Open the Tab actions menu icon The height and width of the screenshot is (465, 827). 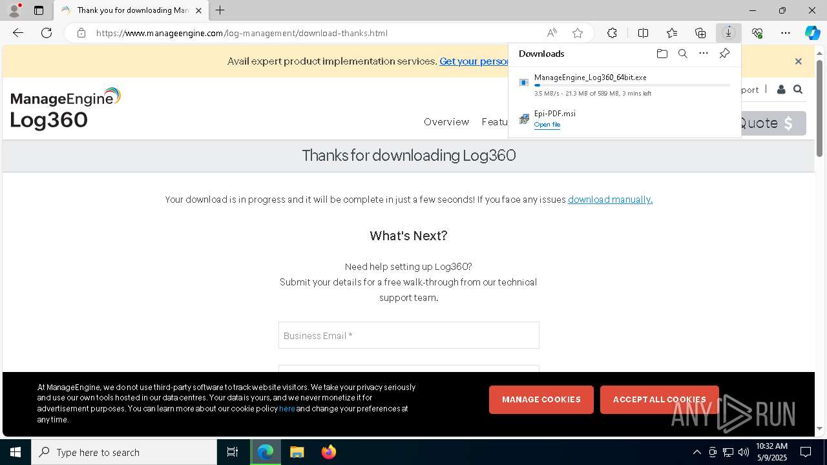click(39, 10)
